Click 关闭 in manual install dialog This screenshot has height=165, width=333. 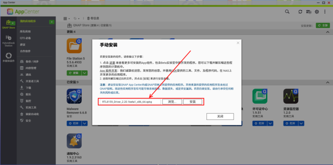(x=220, y=116)
